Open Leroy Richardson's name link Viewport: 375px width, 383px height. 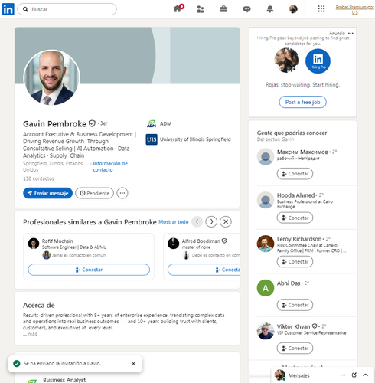pos(299,239)
